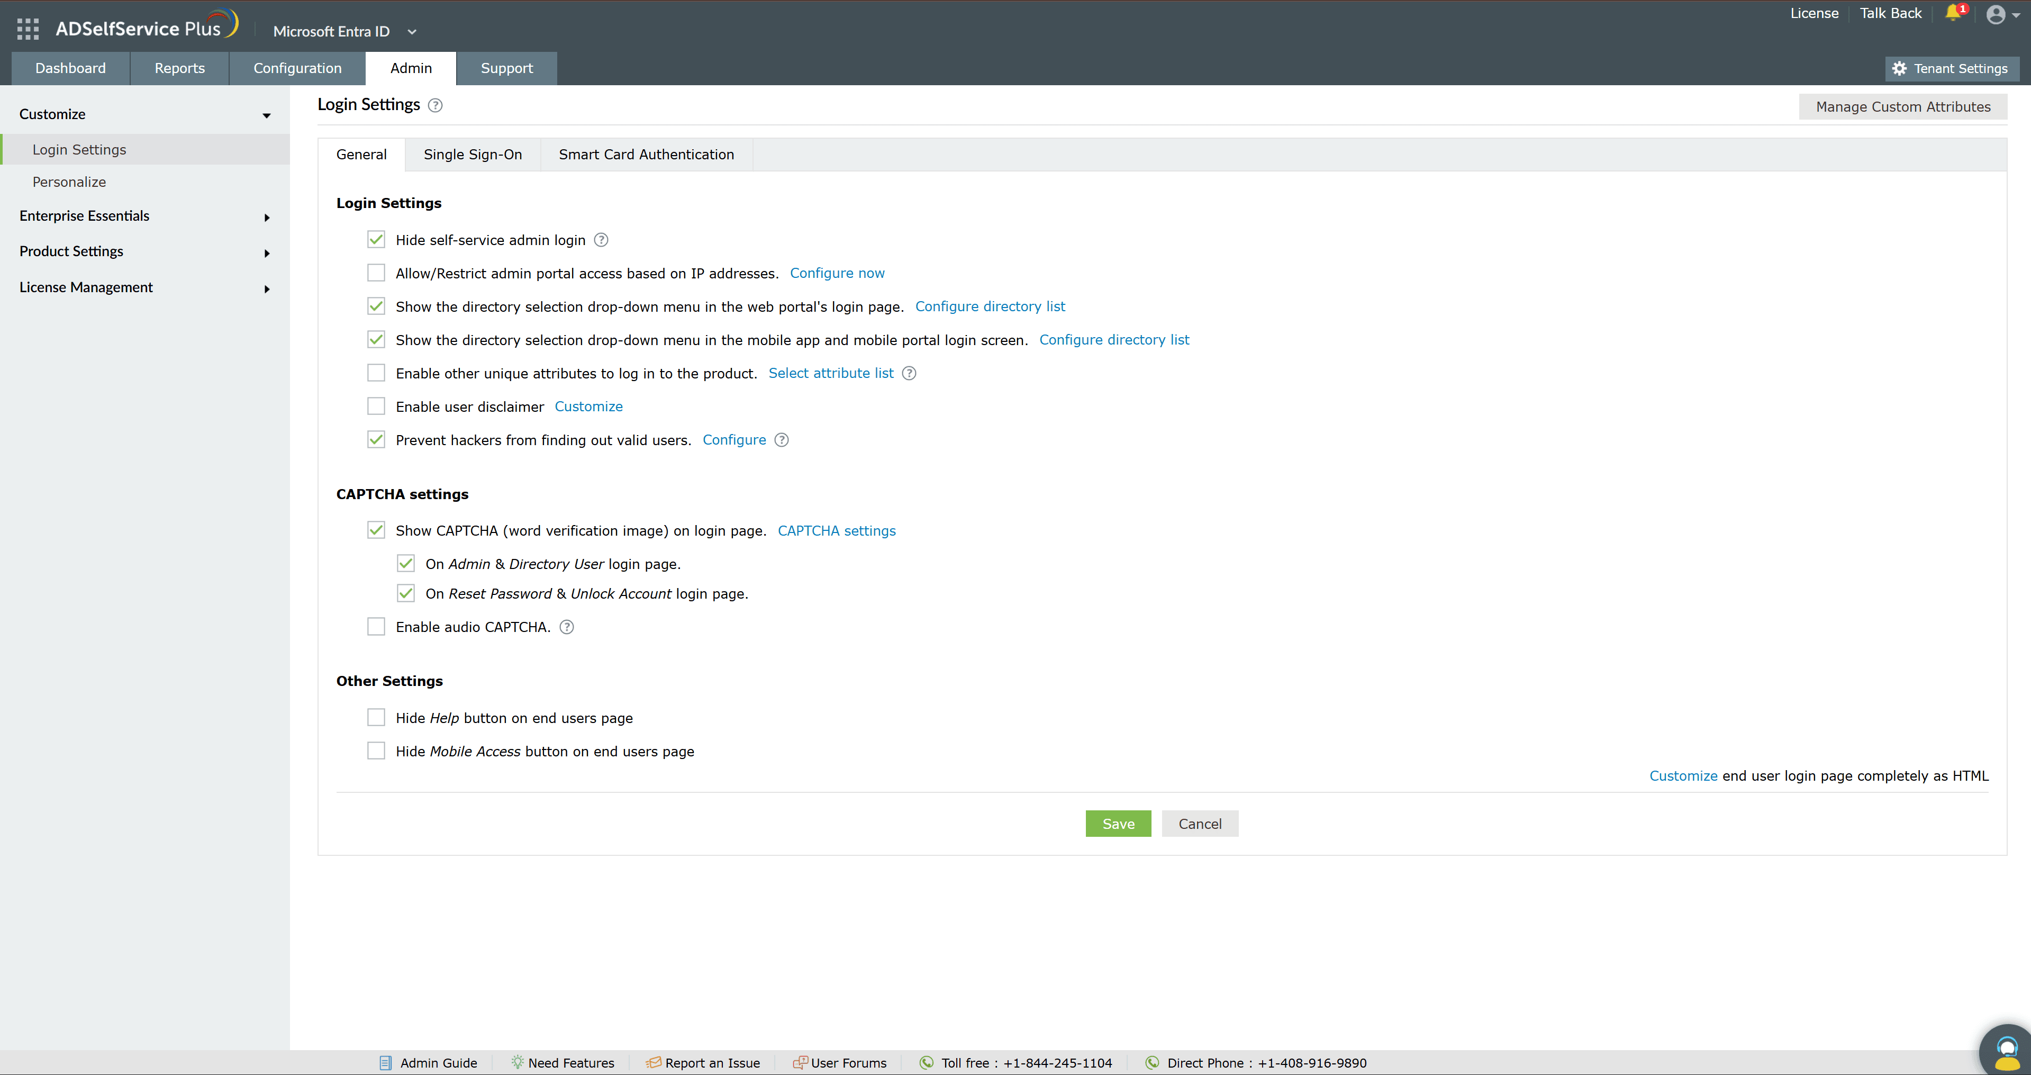Select the General tab
This screenshot has height=1075, width=2031.
[361, 155]
